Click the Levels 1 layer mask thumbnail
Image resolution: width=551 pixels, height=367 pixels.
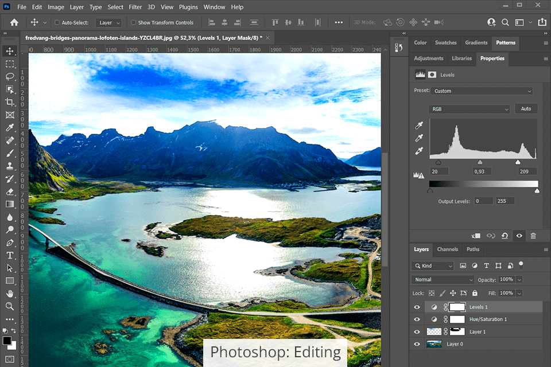tap(457, 307)
